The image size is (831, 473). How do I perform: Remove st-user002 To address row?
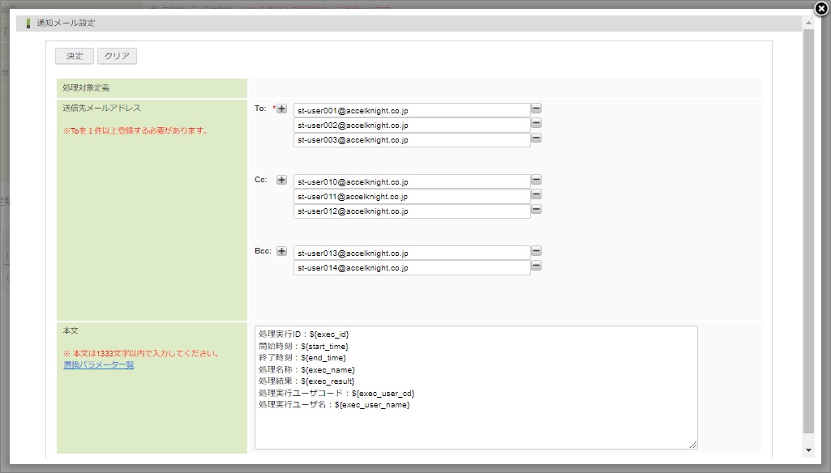point(536,123)
